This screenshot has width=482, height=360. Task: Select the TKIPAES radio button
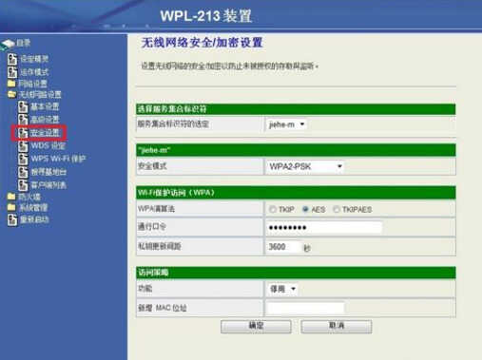(x=337, y=209)
